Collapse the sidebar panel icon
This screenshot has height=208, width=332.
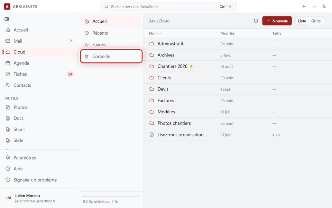coord(7,19)
